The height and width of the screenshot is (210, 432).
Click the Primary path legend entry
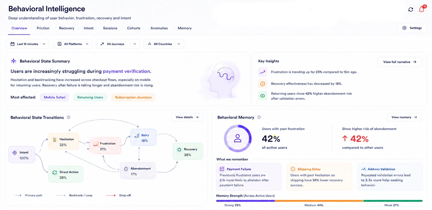28,195
